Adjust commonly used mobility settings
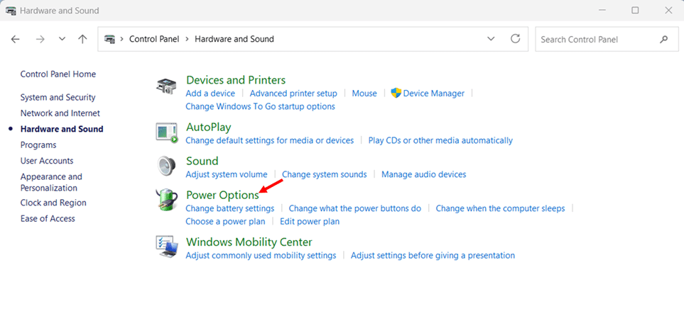 tap(261, 255)
